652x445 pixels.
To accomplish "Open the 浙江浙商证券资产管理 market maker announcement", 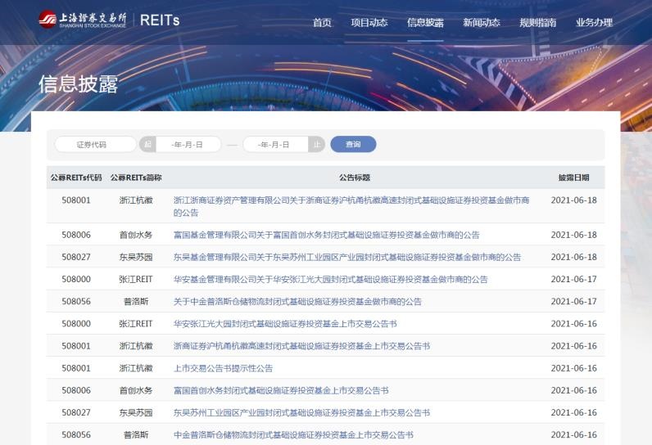I will point(351,200).
